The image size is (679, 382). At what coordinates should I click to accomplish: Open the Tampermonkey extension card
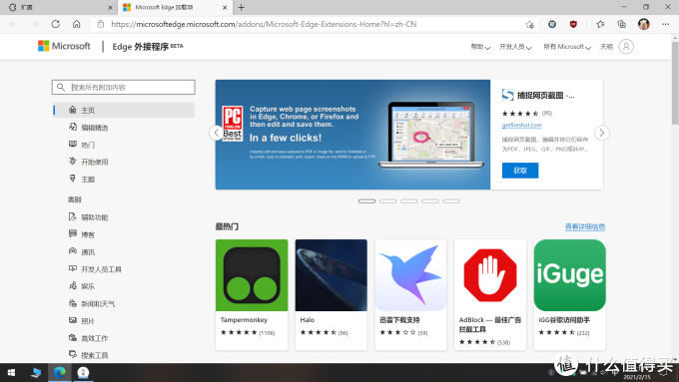coord(252,294)
